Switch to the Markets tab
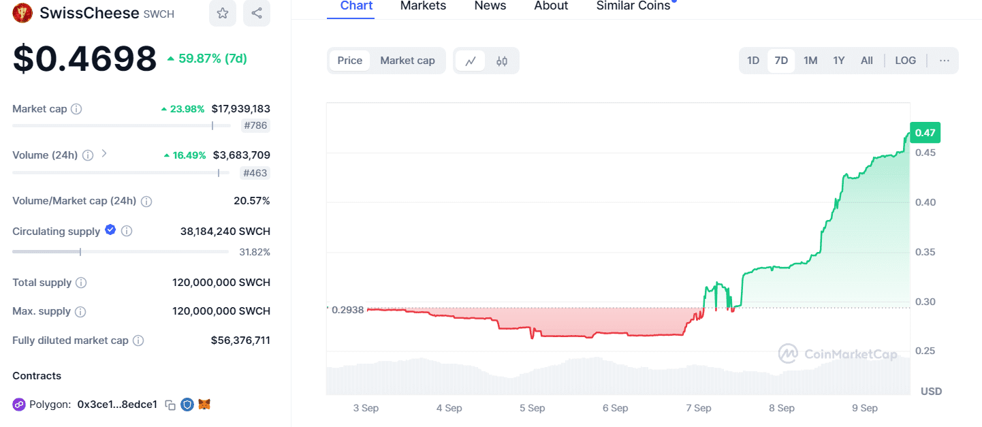 click(x=423, y=6)
